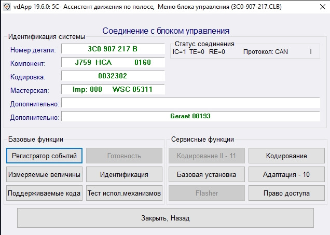The image size is (330, 235).
Task: Click the Мастерская label
Action: pos(30,90)
